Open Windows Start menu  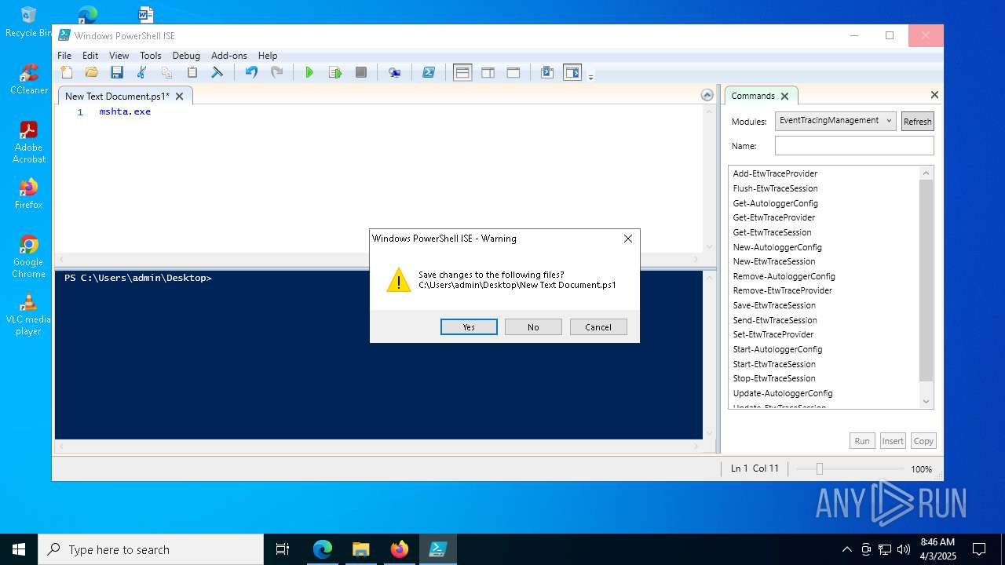(19, 549)
